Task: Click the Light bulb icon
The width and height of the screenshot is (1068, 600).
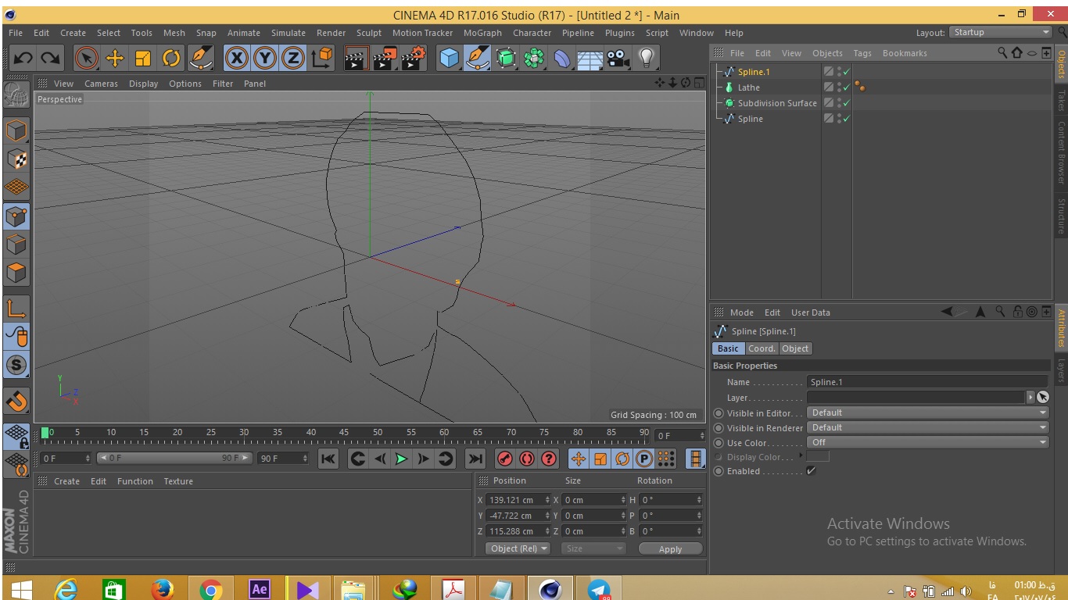Action: (647, 58)
